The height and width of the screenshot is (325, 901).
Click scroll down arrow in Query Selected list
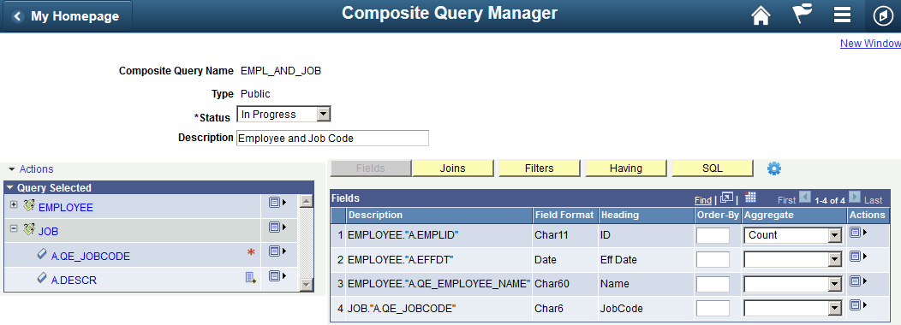[x=307, y=284]
